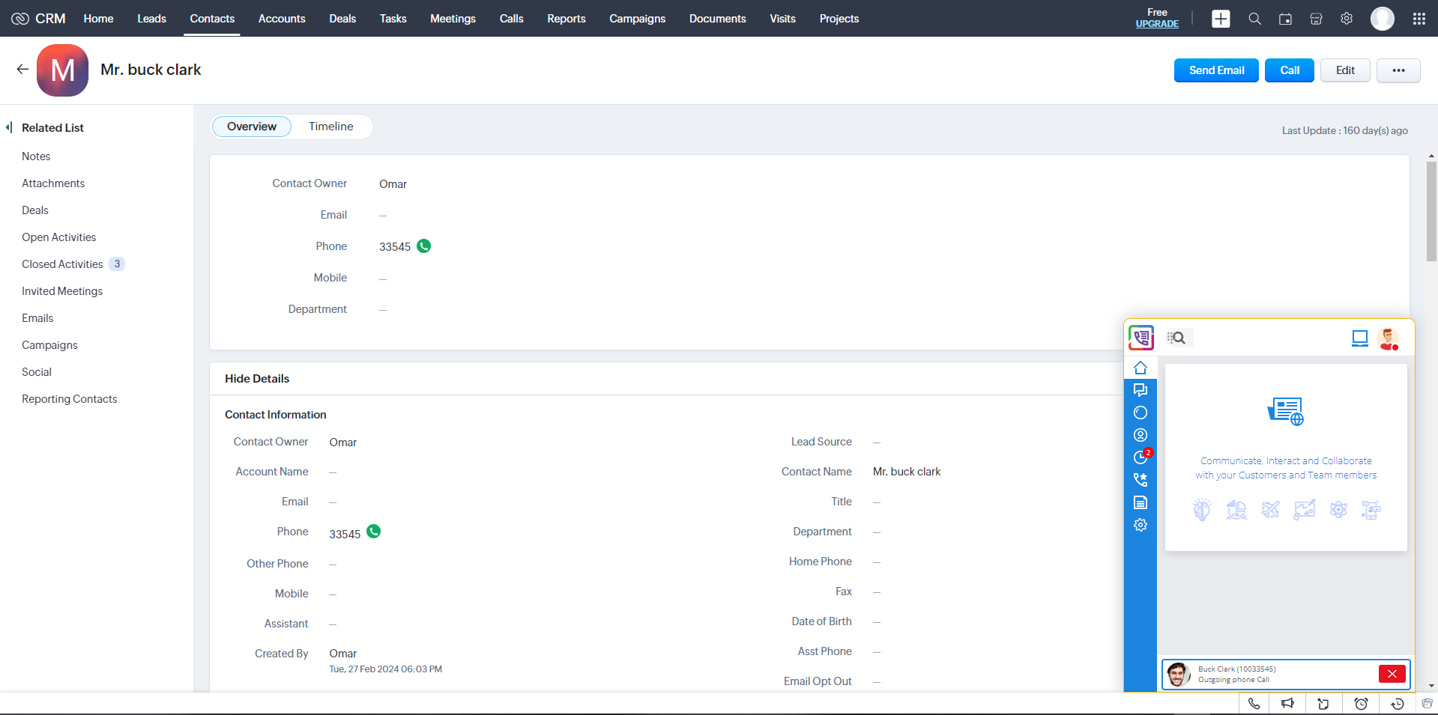Click the alarm clock reminders icon
This screenshot has height=715, width=1438.
tap(1361, 704)
